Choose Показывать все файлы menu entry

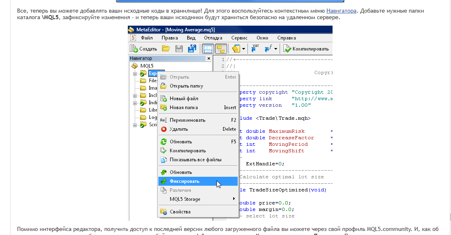[198, 160]
